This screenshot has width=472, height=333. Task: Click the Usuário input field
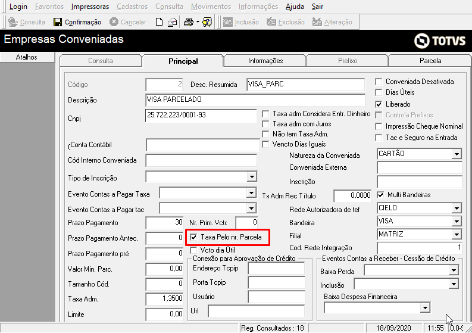(276, 297)
